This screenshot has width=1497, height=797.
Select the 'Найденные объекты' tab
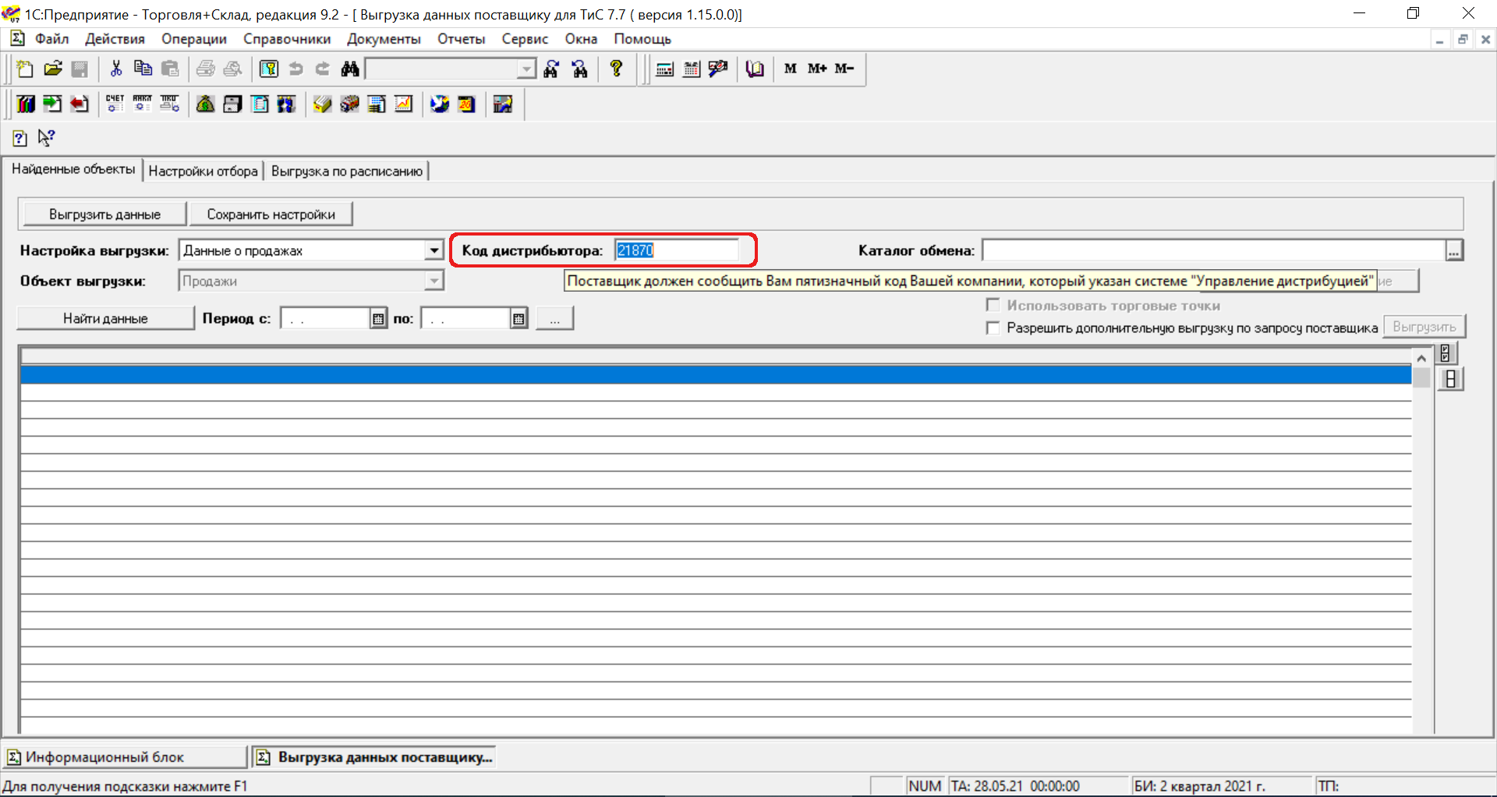(73, 169)
